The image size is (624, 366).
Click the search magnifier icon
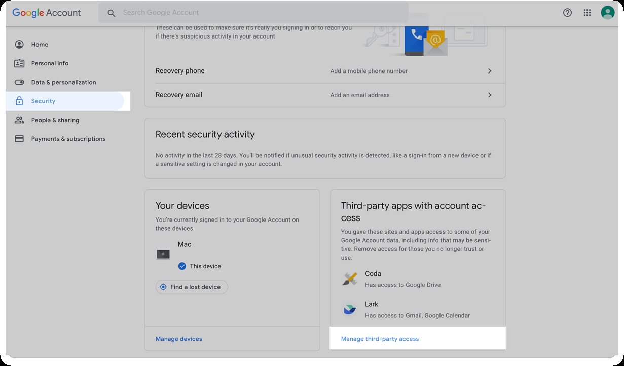[x=112, y=13]
